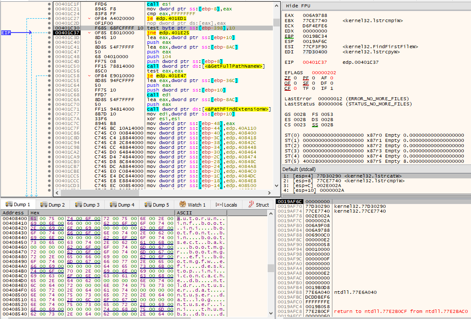471x319 pixels.
Task: Click the Dump 2 memory icon
Action: tap(44, 204)
